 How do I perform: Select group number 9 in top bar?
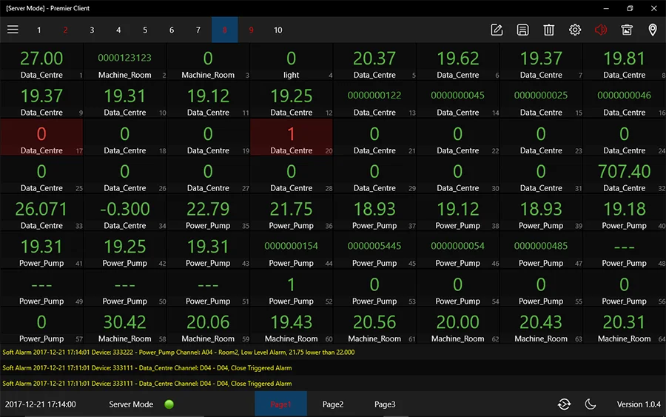coord(251,30)
